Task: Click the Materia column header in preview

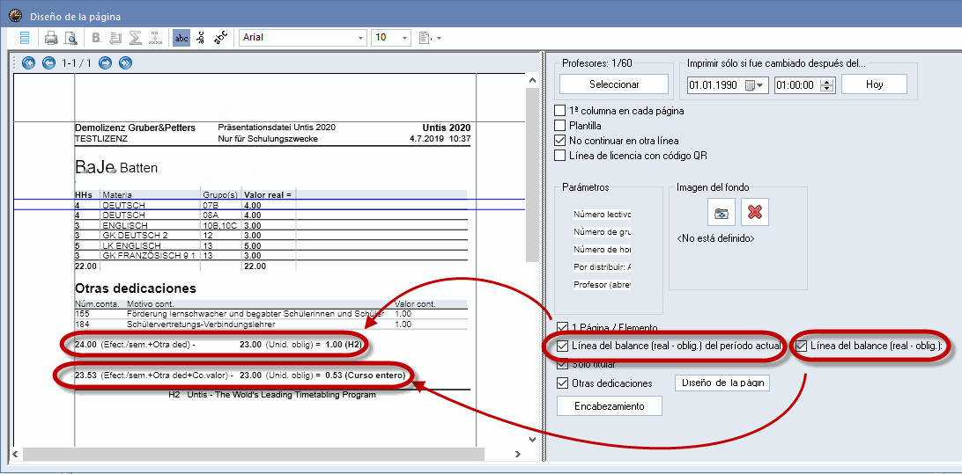Action: [117, 194]
